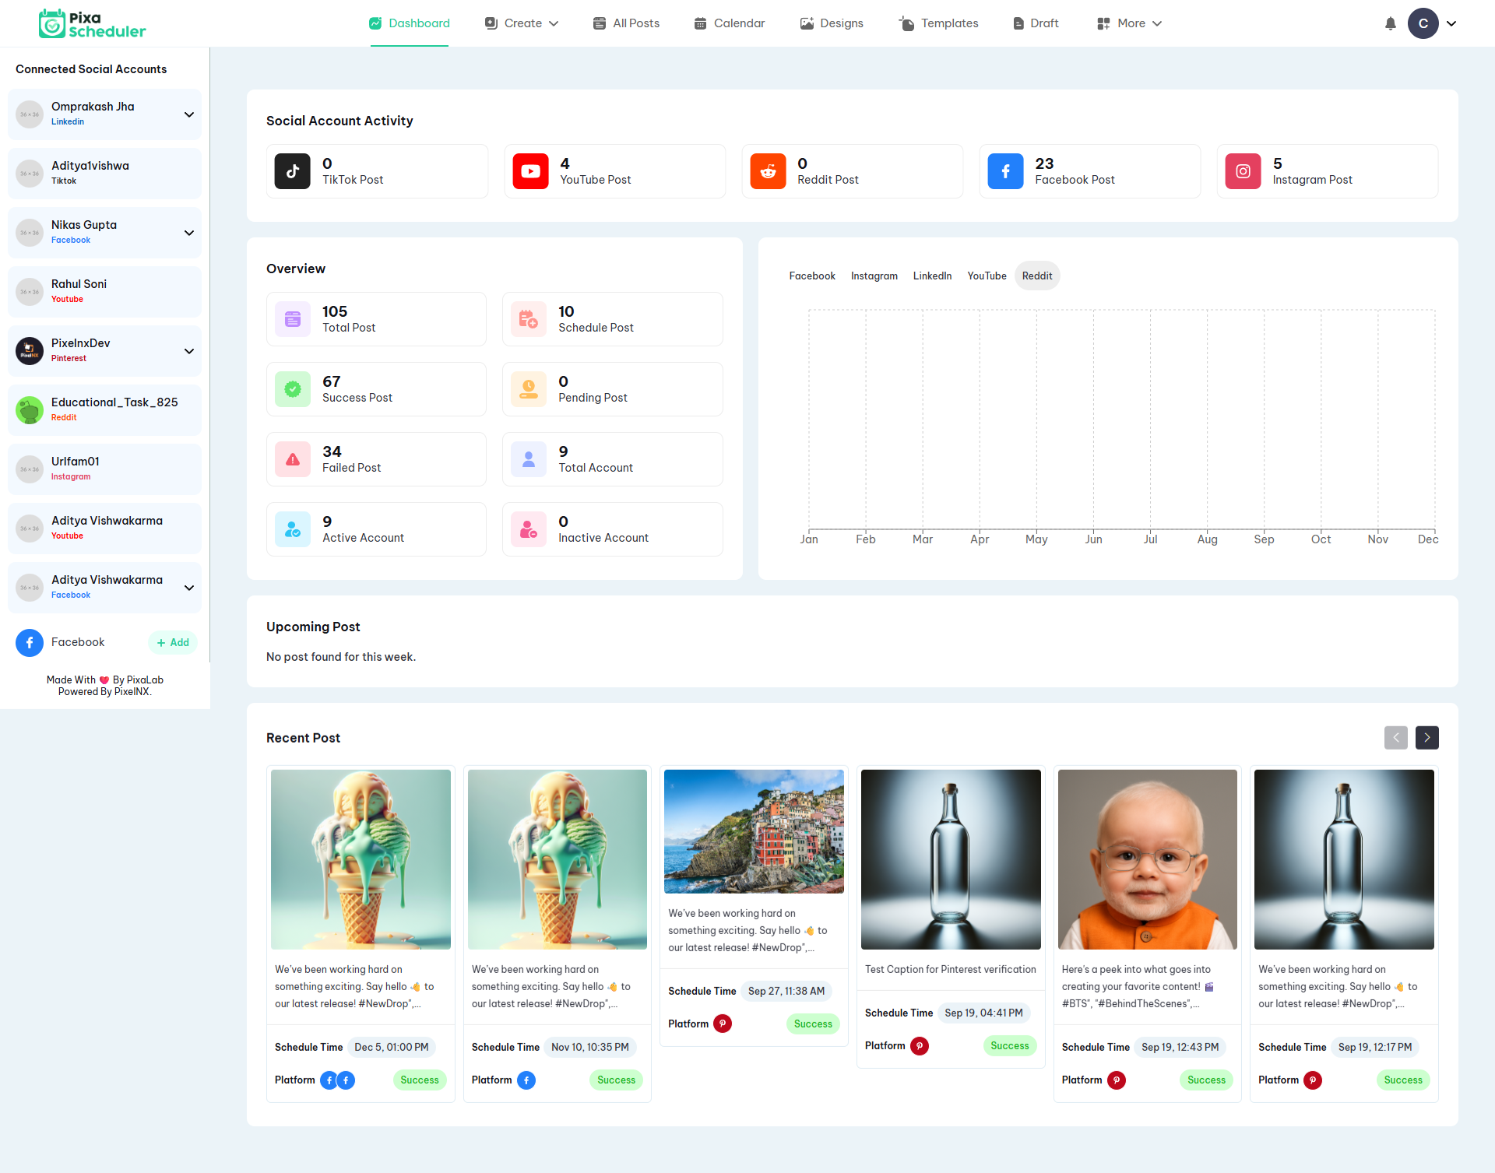The height and width of the screenshot is (1173, 1495).
Task: Open the notification bell icon
Action: coord(1391,23)
